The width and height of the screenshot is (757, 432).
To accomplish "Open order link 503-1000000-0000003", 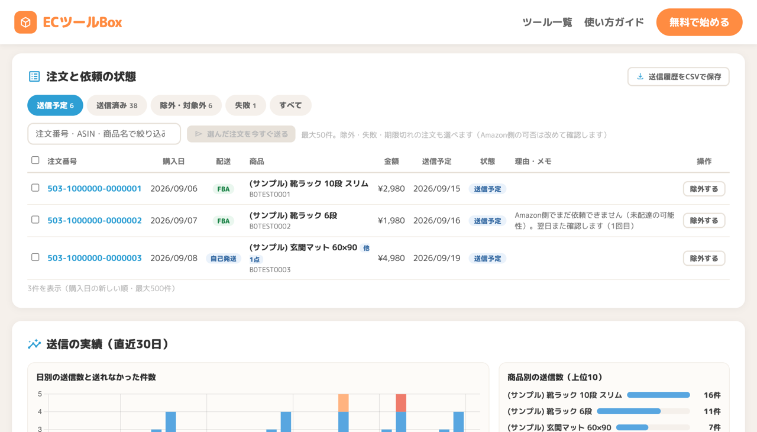I will click(x=95, y=258).
